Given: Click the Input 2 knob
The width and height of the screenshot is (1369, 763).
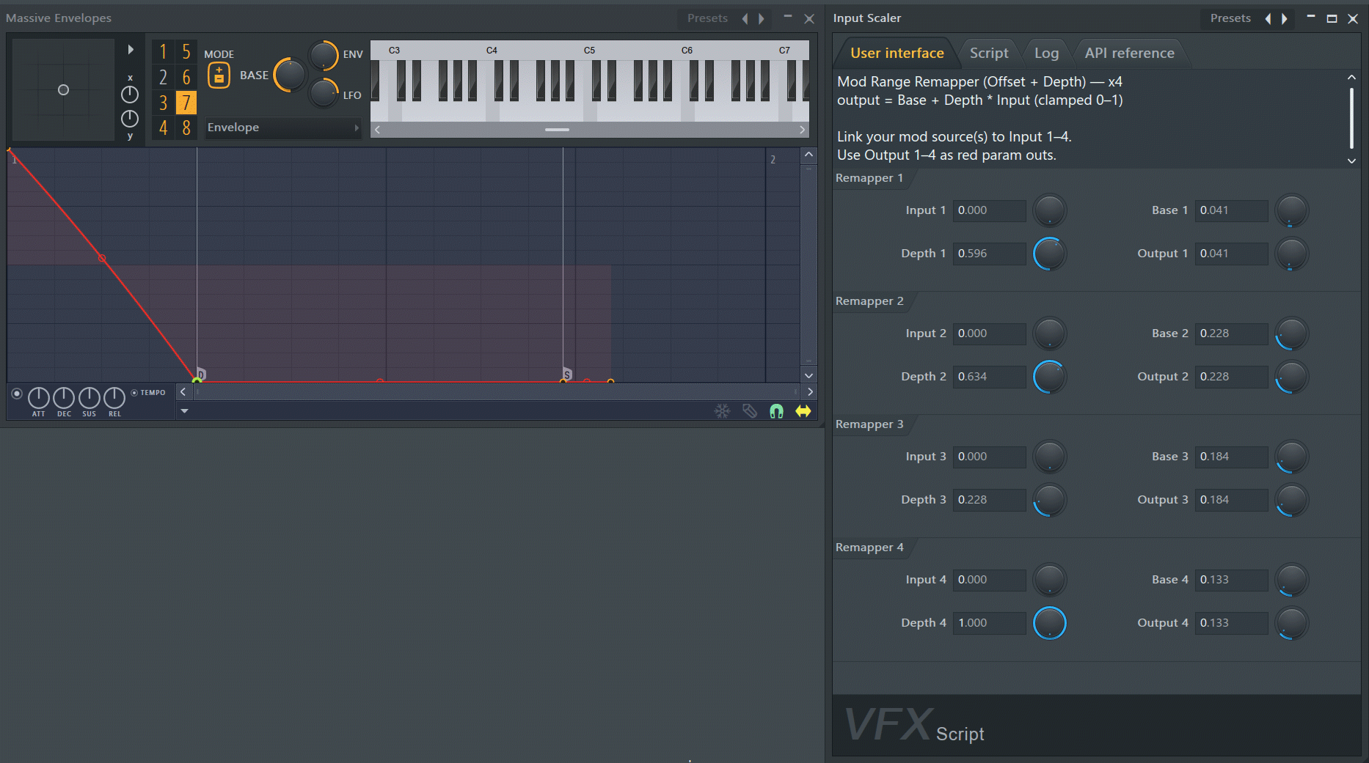Looking at the screenshot, I should [1050, 333].
